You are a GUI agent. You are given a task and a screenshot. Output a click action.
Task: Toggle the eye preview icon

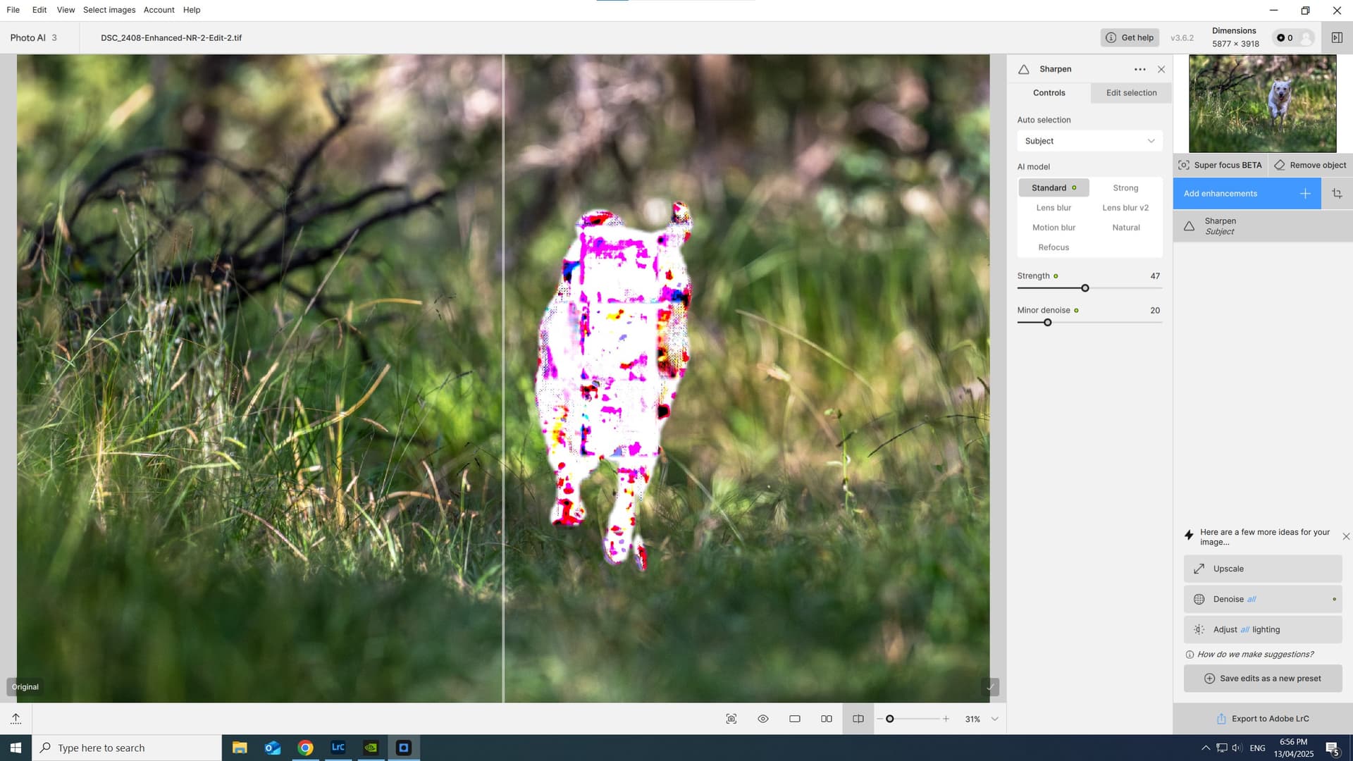[x=762, y=719]
